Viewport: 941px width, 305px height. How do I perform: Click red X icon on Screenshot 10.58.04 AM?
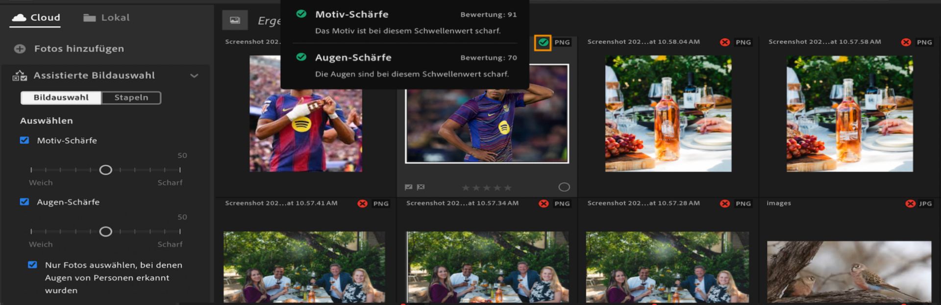tap(725, 42)
